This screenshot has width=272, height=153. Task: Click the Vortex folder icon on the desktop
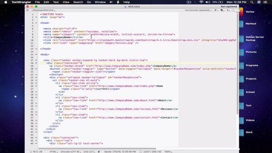coord(241,12)
